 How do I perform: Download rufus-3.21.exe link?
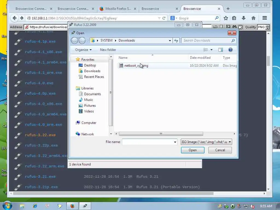(x=40, y=176)
